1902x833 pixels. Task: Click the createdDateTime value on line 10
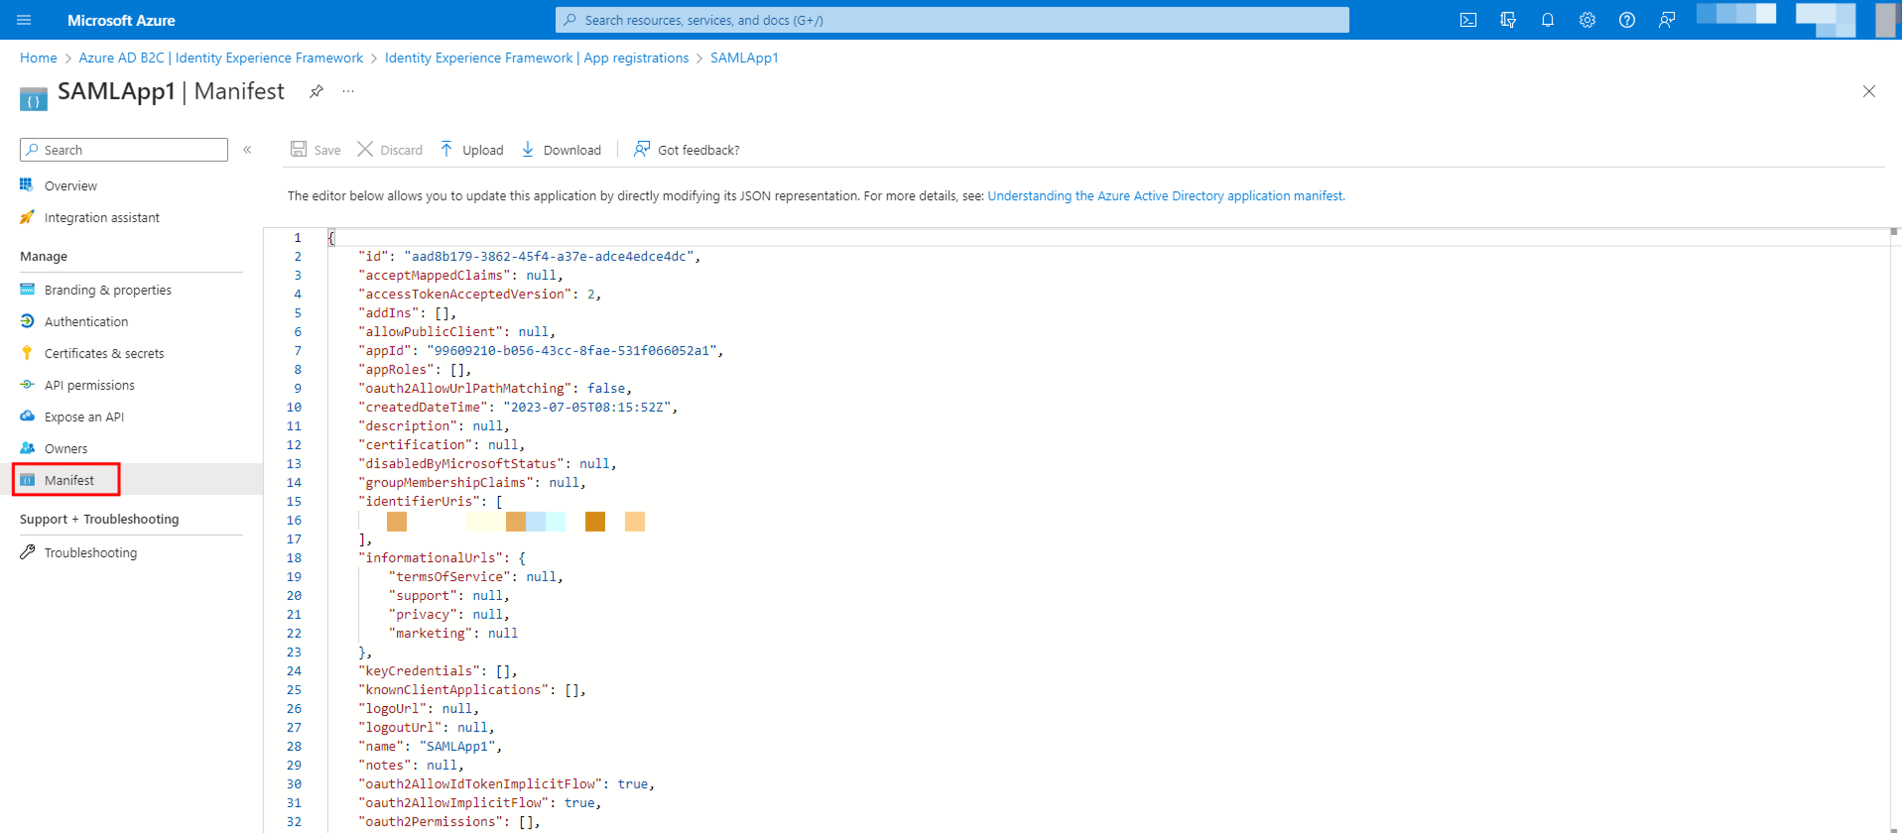[x=587, y=407]
